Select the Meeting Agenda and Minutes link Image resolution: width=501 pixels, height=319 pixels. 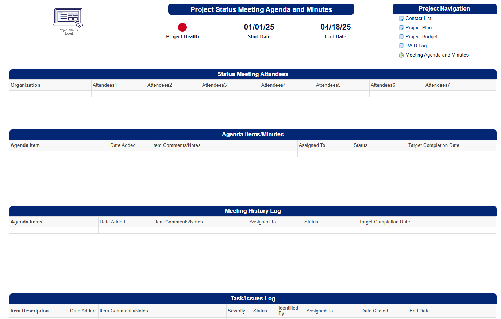[x=437, y=55]
